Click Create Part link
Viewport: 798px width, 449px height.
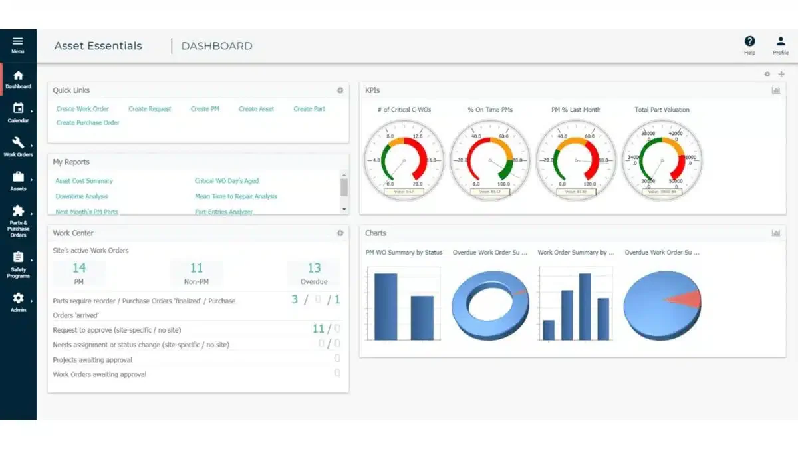pos(309,109)
